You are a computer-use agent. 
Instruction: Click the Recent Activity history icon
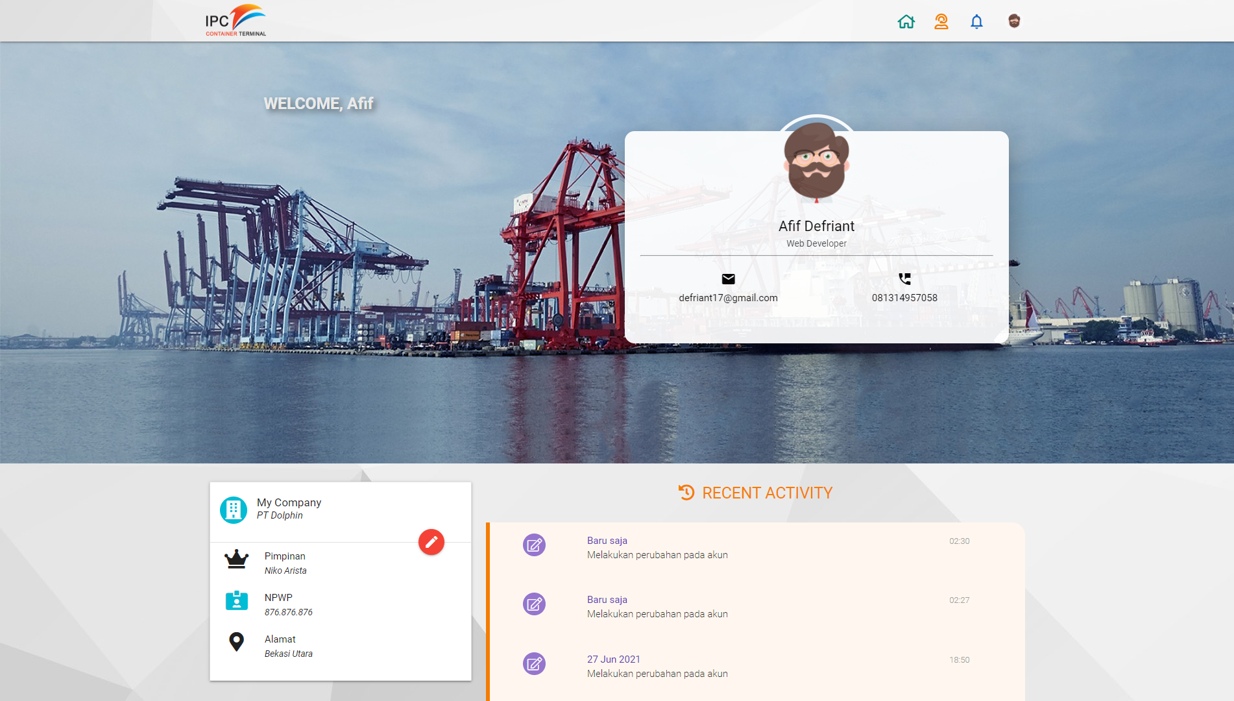[686, 493]
